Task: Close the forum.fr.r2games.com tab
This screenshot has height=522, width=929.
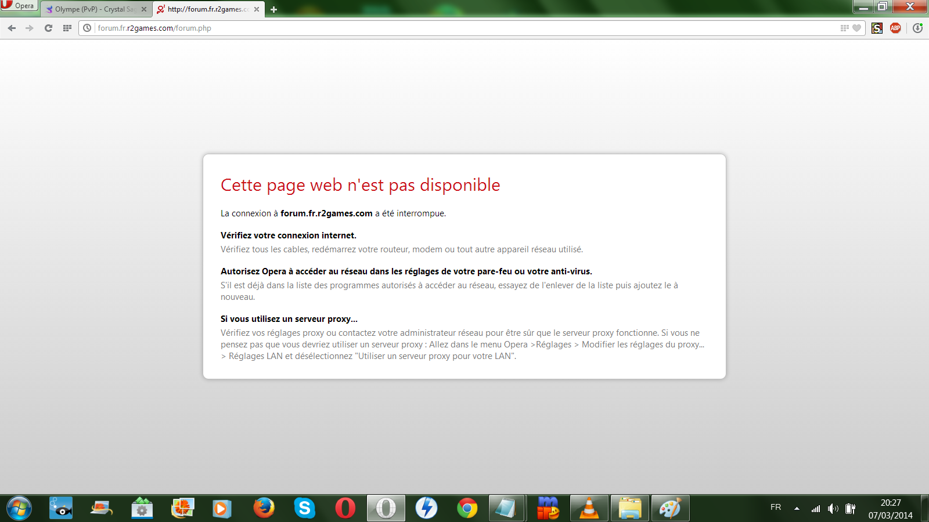Action: pyautogui.click(x=257, y=9)
